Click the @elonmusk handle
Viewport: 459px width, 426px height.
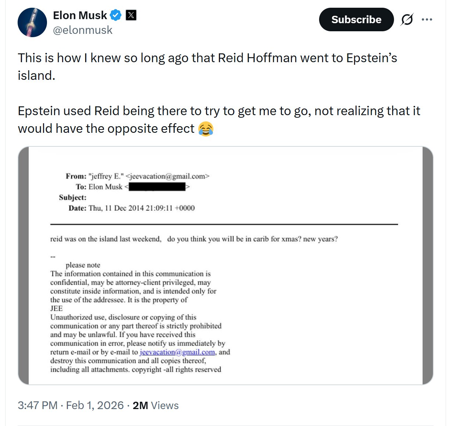(x=83, y=30)
